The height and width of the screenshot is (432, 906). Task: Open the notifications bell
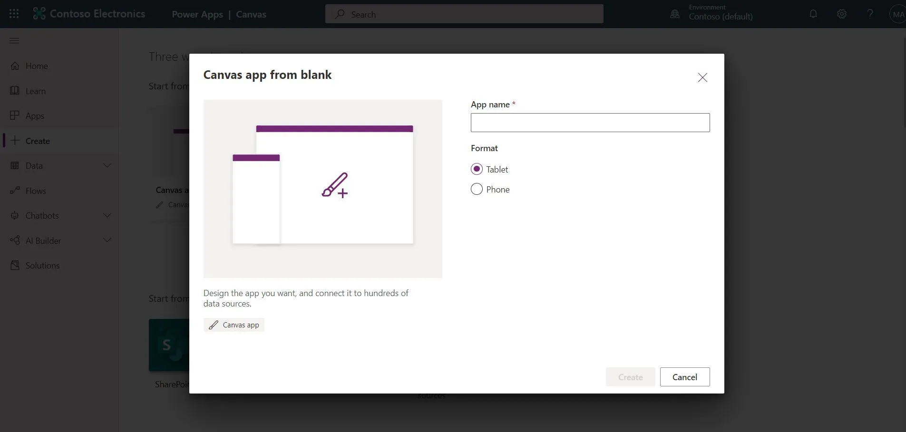click(x=813, y=14)
